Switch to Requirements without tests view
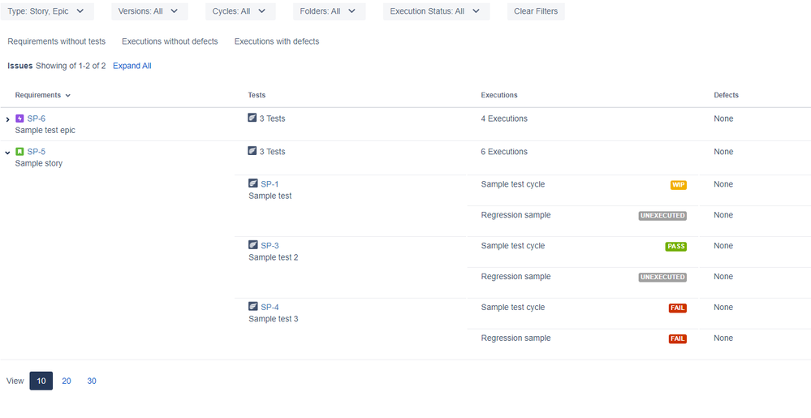Viewport: 811px width, 418px height. [56, 41]
